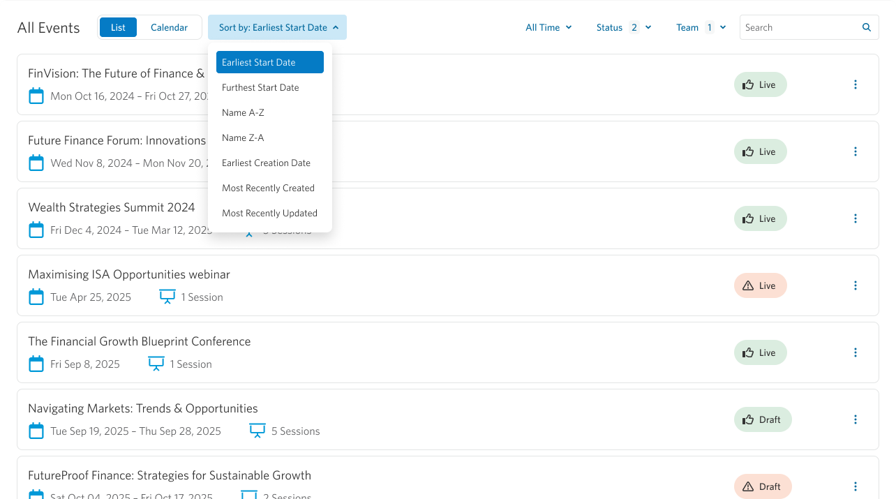
Task: Click the search magnifier icon
Action: pos(866,28)
